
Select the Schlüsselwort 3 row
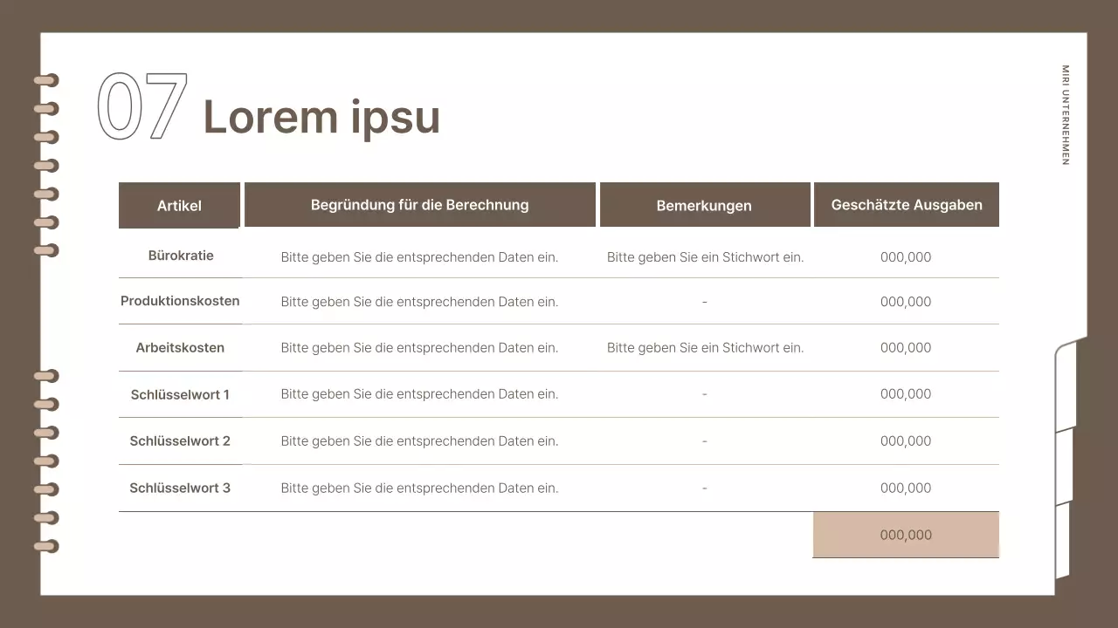[x=180, y=488]
